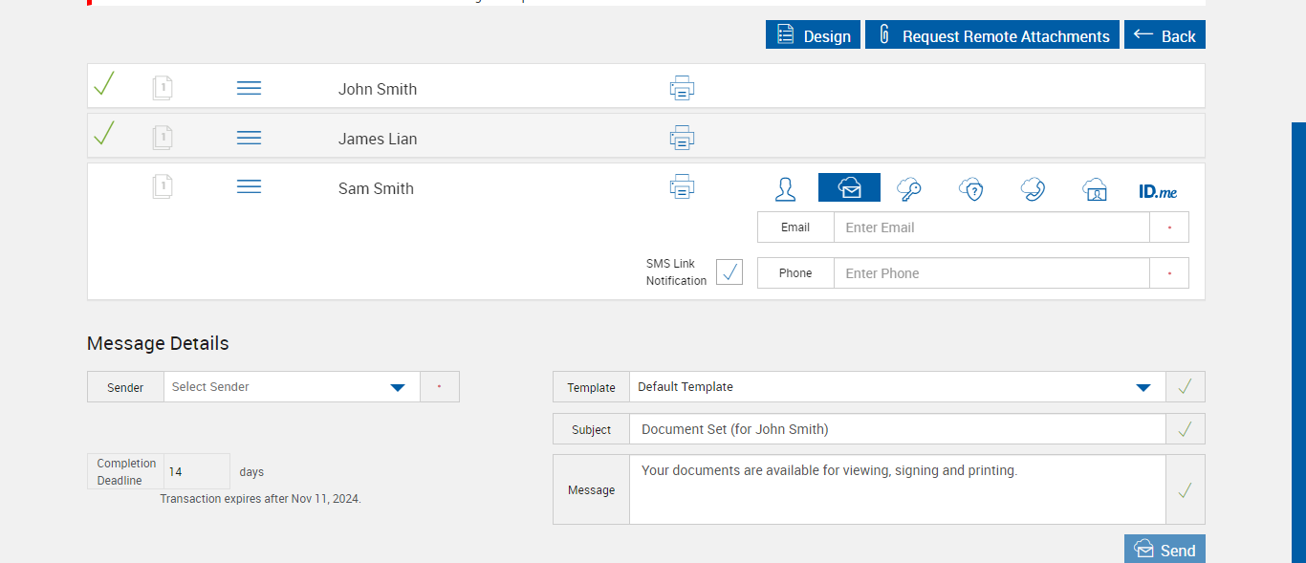Select the cloud shield question authentication icon
This screenshot has height=563, width=1306.
971,188
